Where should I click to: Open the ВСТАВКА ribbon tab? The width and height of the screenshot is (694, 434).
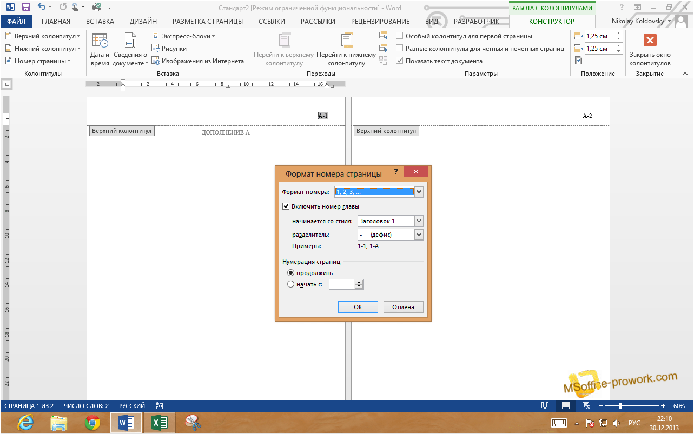[100, 22]
